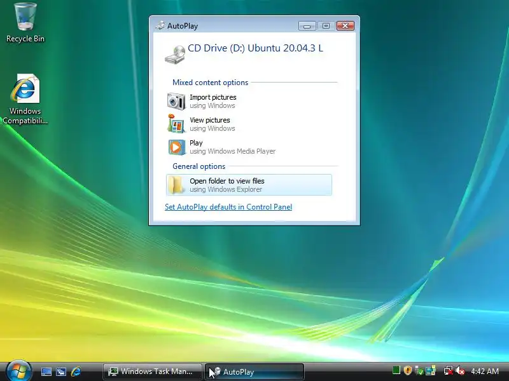Click the View pictures gallery icon
This screenshot has width=509, height=381.
[176, 124]
